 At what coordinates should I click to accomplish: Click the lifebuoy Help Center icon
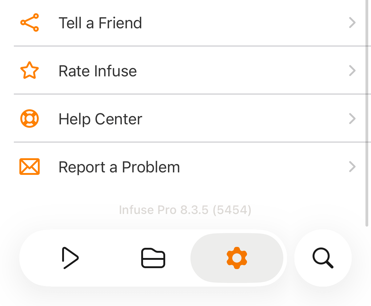coord(30,119)
